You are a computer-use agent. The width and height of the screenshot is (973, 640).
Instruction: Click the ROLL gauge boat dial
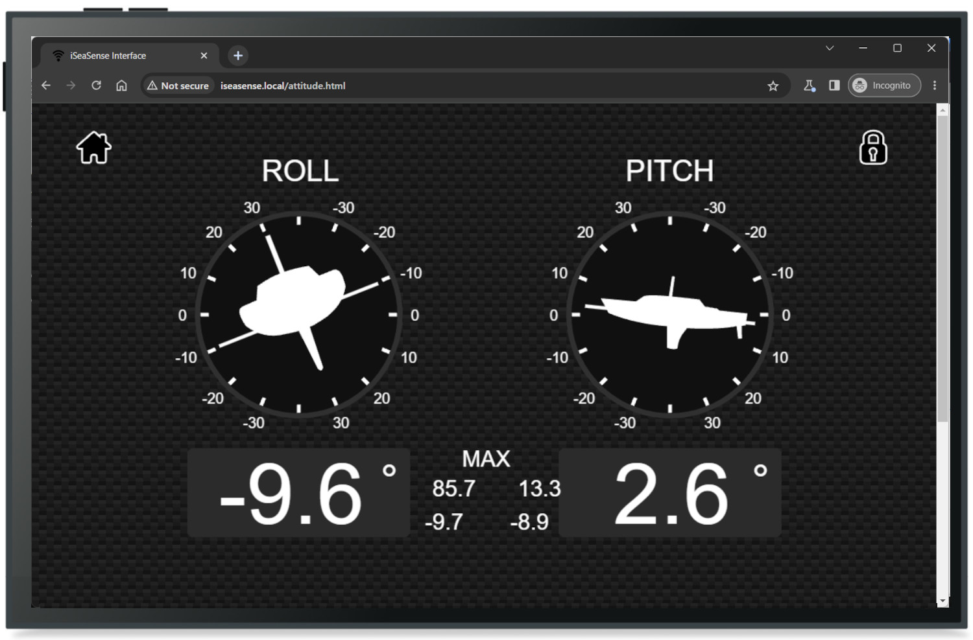(298, 314)
